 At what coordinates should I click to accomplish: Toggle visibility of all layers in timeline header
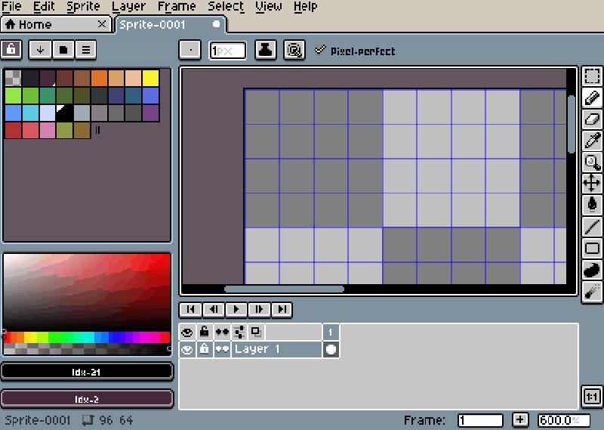(187, 332)
